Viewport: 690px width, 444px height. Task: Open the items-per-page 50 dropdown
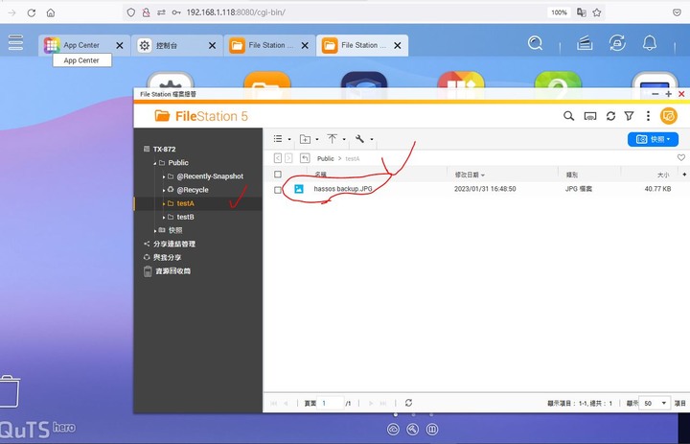coord(655,403)
